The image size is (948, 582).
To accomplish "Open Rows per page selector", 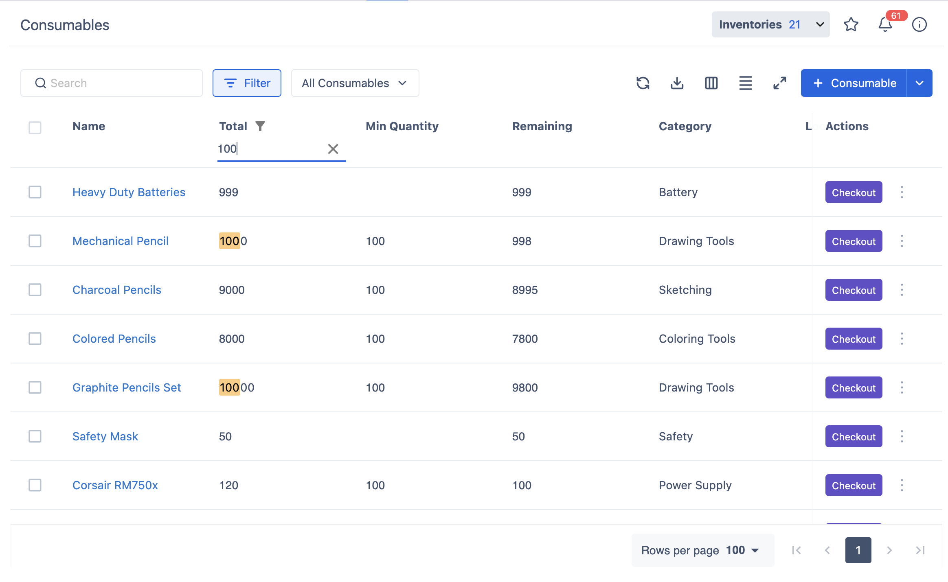I will (702, 550).
